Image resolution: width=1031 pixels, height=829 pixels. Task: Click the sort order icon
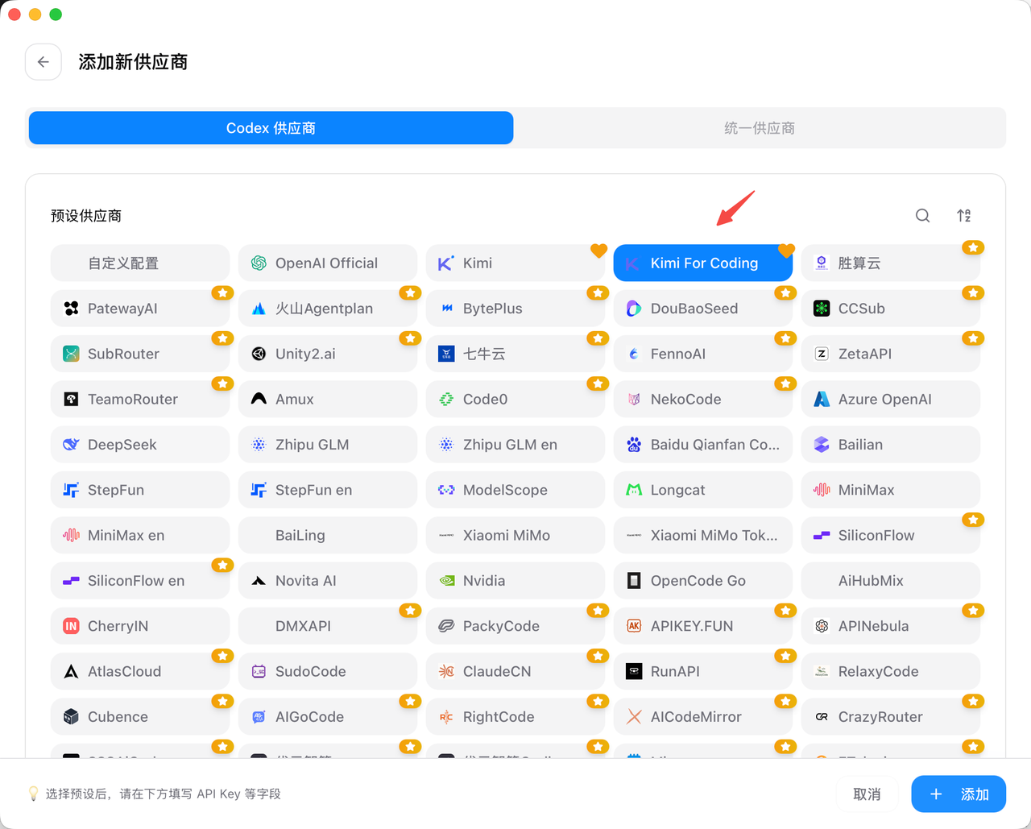pos(964,216)
